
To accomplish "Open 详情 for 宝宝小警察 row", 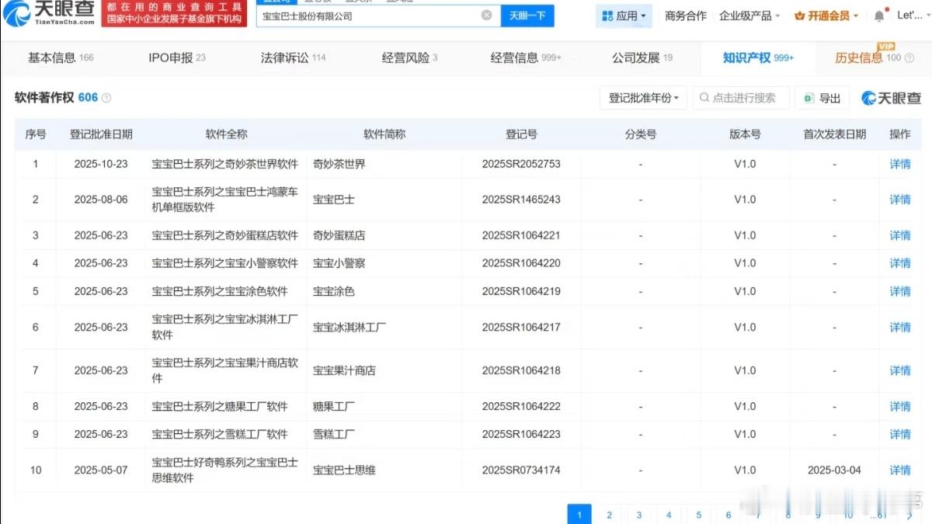I will (x=900, y=263).
